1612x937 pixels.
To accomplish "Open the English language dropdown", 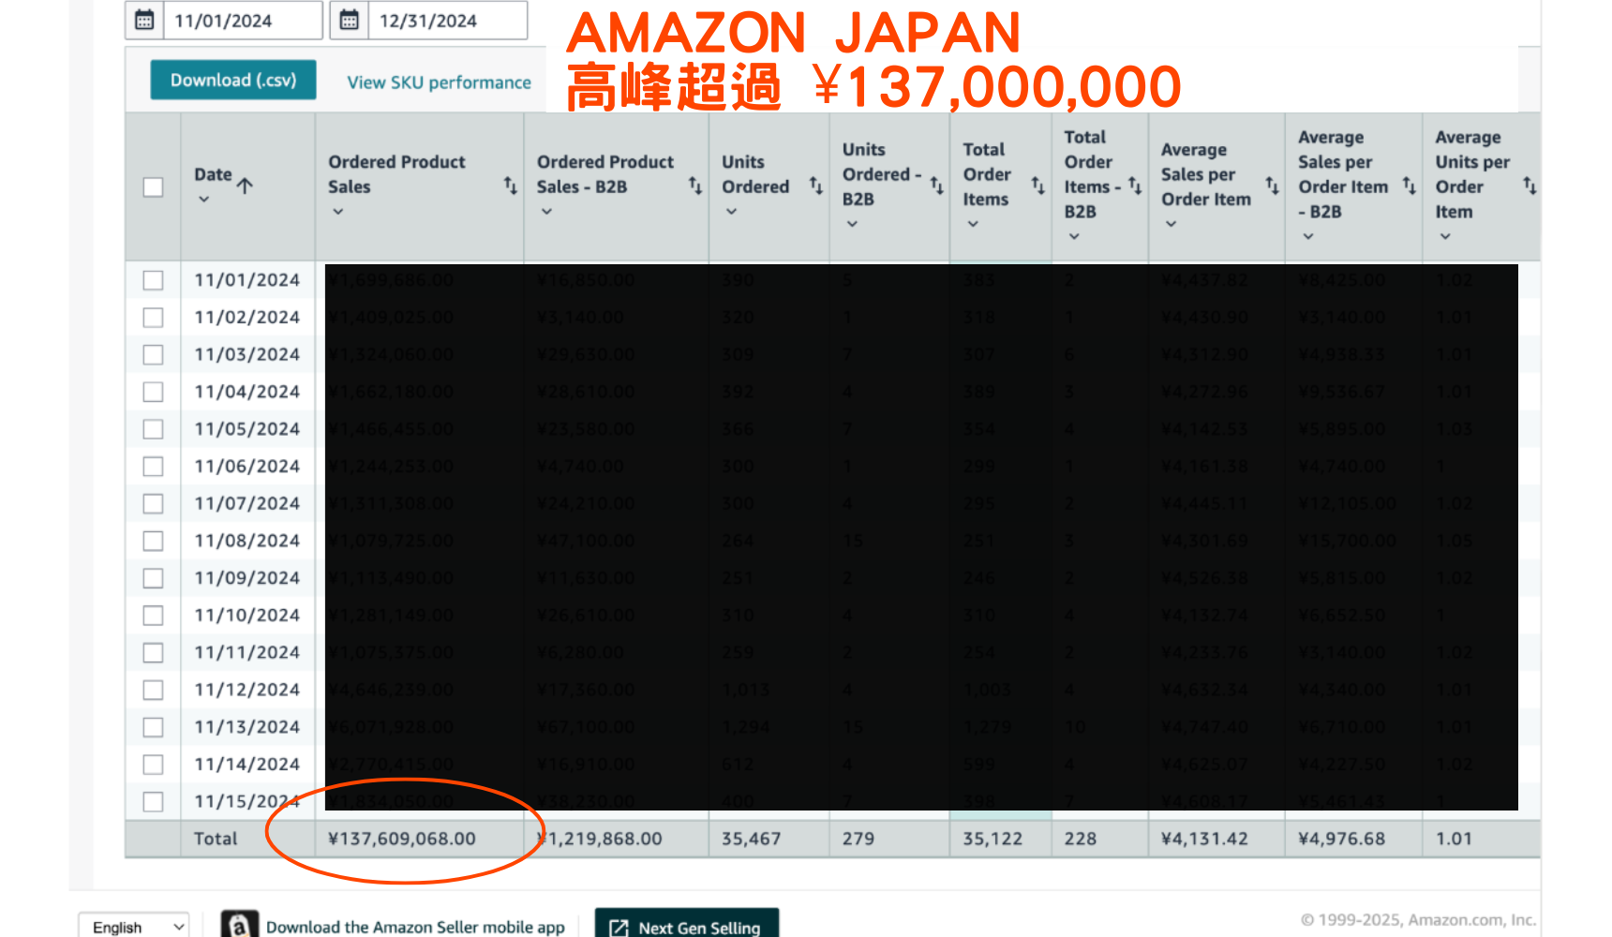I will (x=133, y=926).
